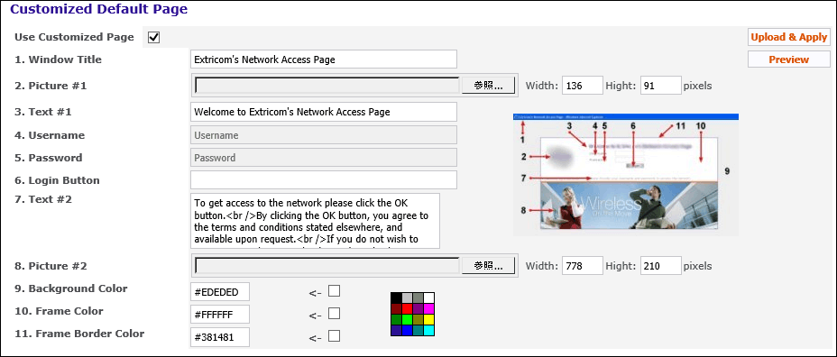The height and width of the screenshot is (357, 837).
Task: Click the Password field
Action: point(324,158)
